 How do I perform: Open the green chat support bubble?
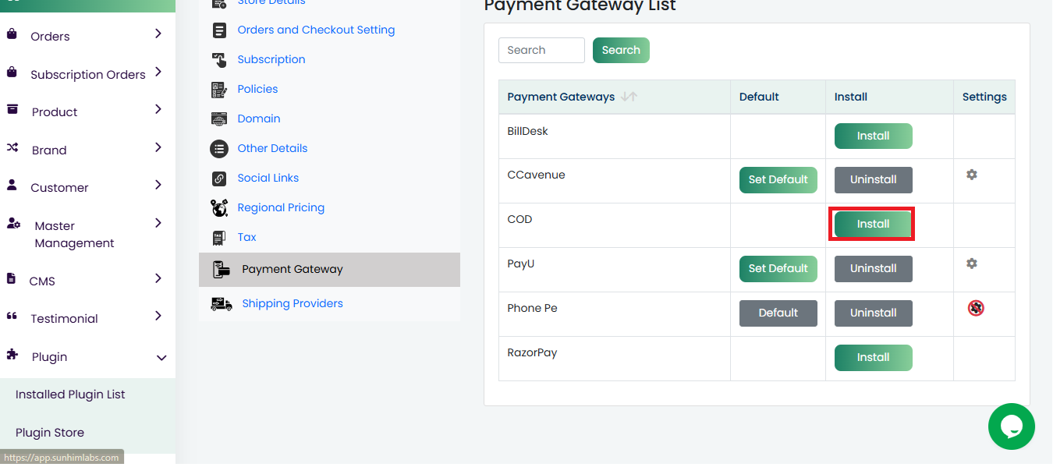click(1011, 426)
